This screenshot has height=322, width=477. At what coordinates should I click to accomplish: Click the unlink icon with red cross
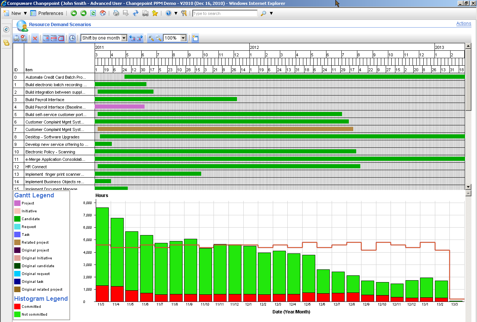coord(23,38)
